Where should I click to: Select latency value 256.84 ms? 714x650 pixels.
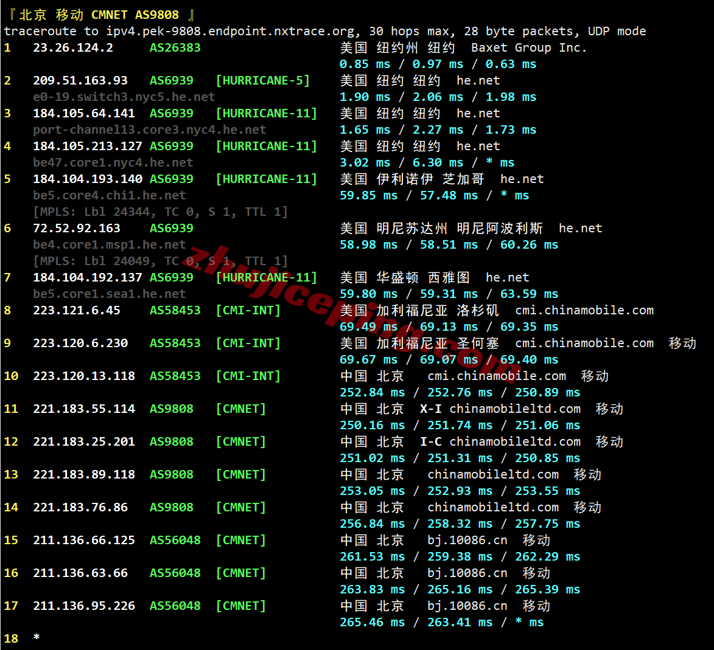click(x=372, y=524)
